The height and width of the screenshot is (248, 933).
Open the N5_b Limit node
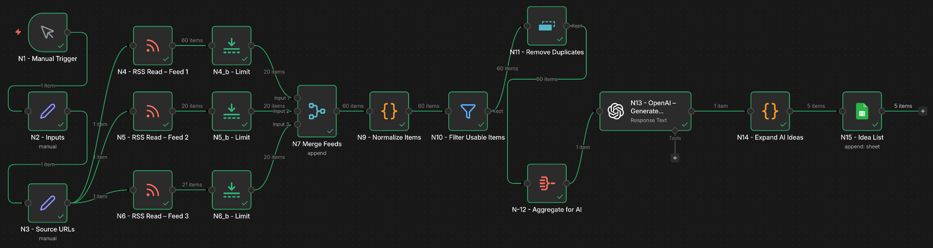click(231, 111)
